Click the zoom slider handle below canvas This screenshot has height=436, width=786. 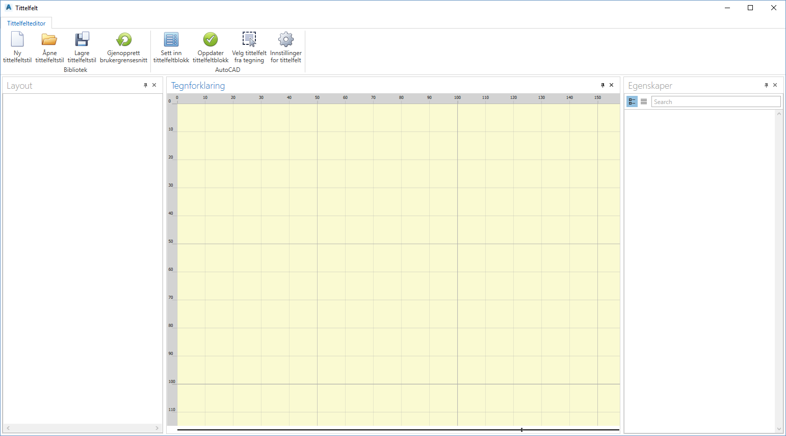pos(521,430)
